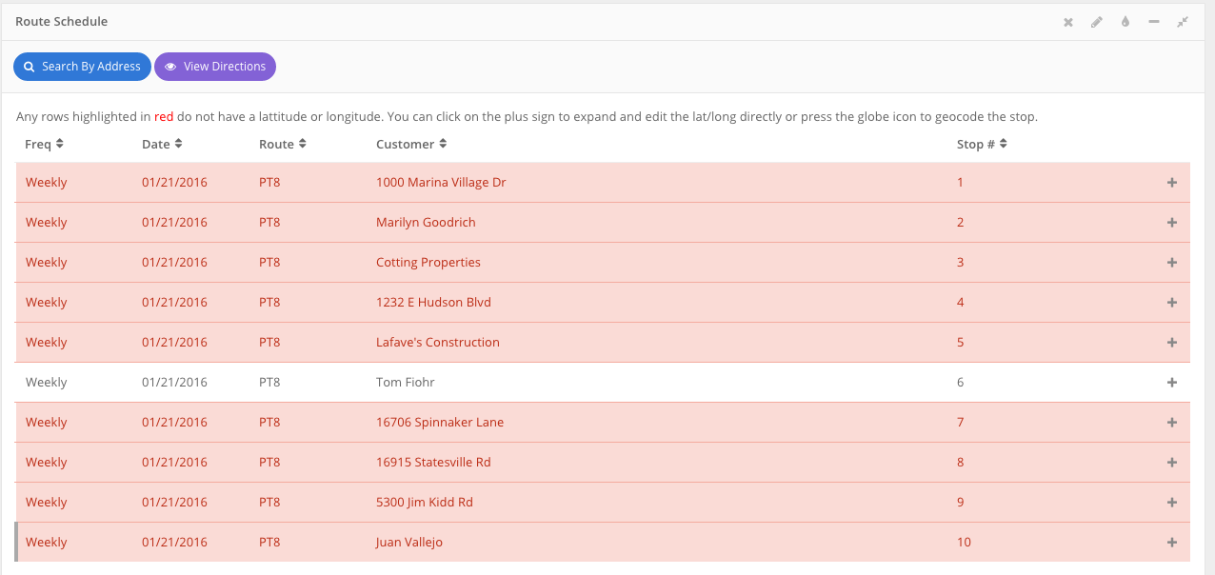The image size is (1215, 575).
Task: Expand the 5300 Jim Kidd Rd row
Action: pos(1172,503)
